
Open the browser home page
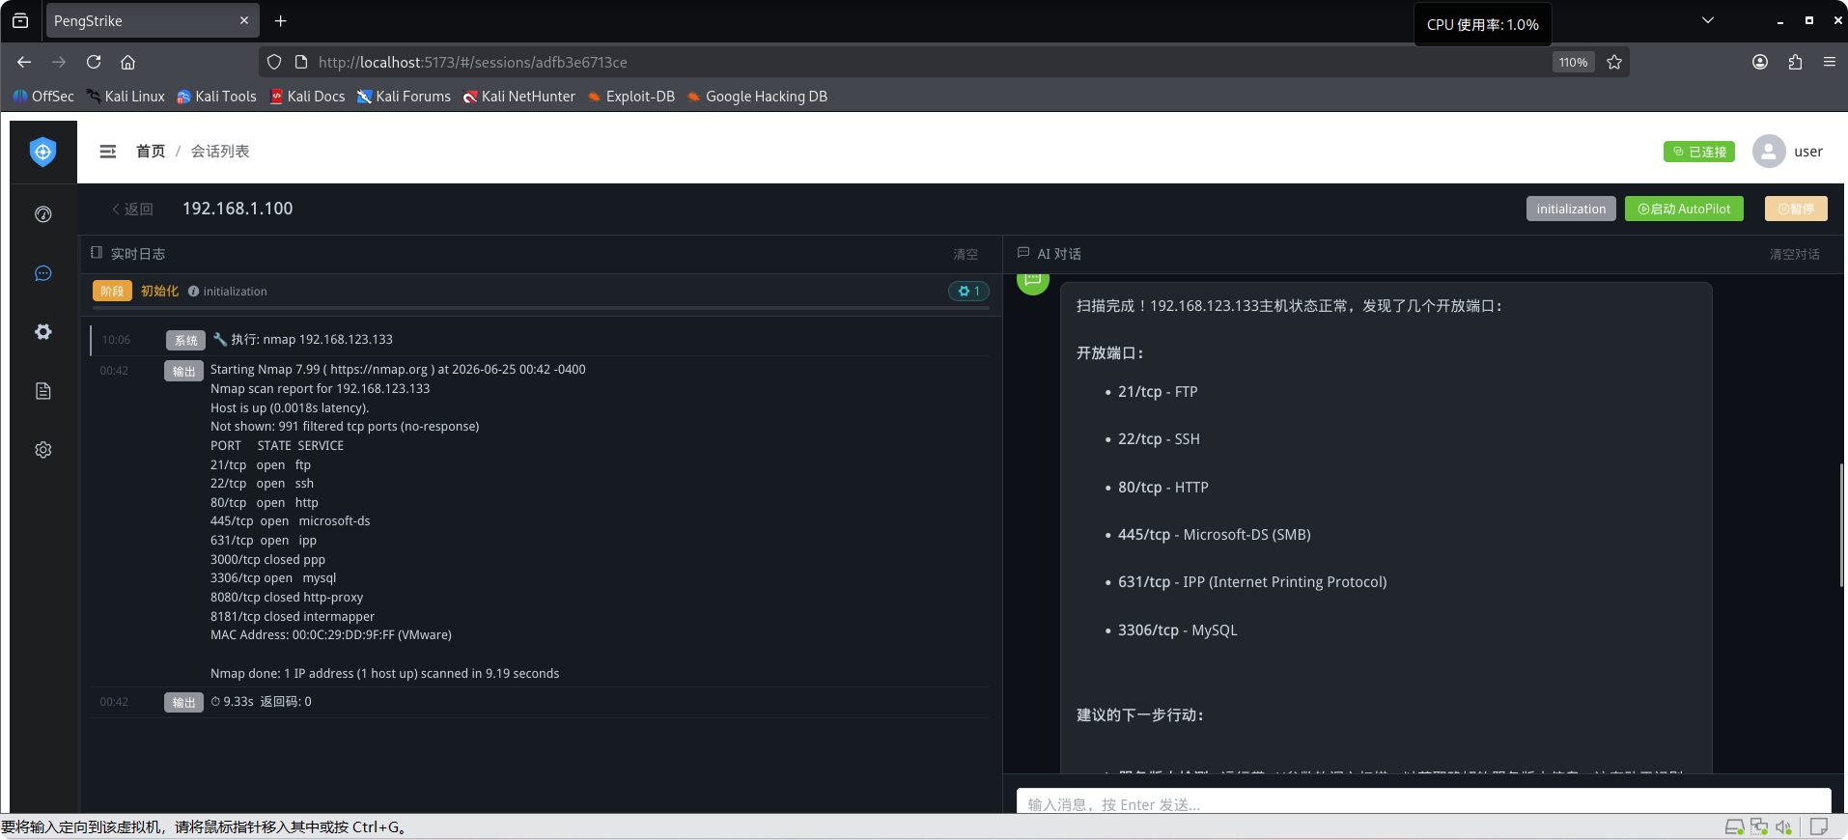[x=127, y=62]
